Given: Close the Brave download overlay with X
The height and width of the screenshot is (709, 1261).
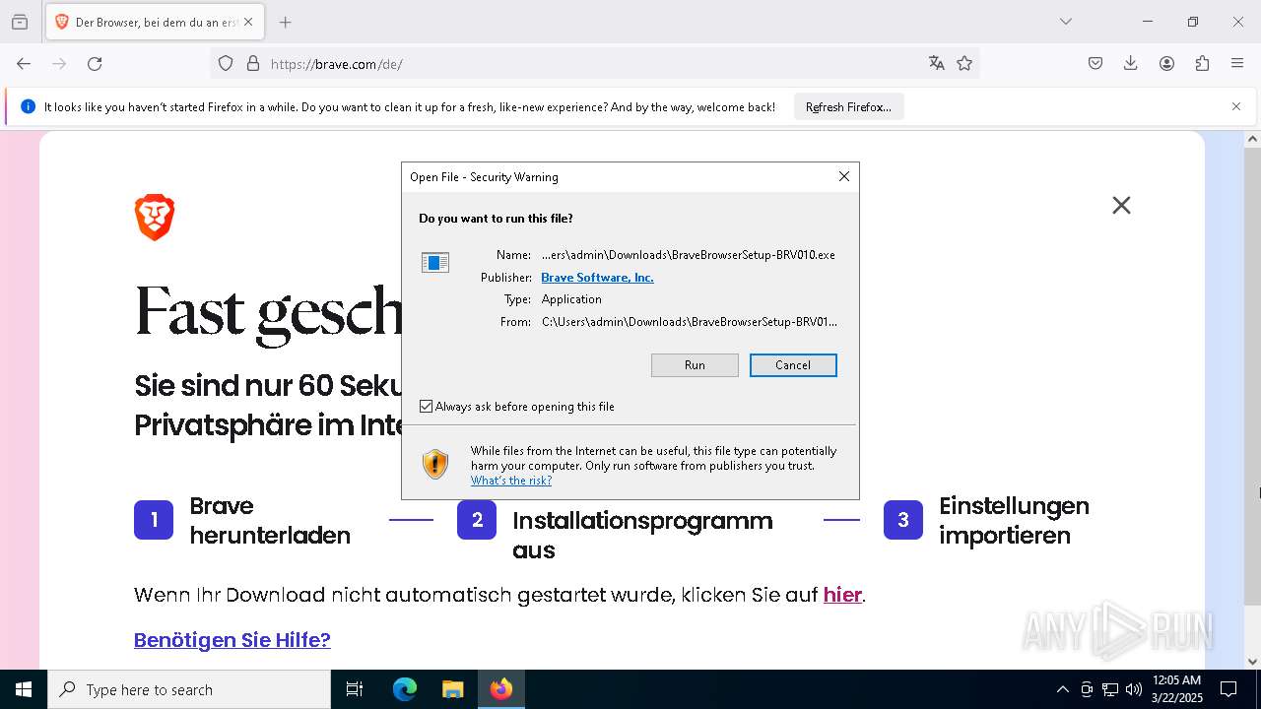Looking at the screenshot, I should pos(1121,205).
